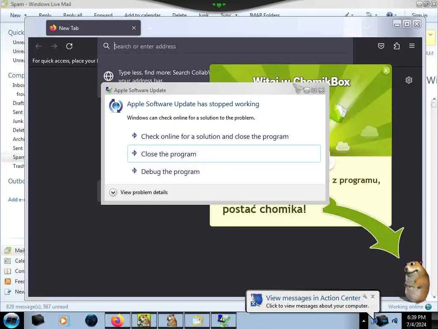The height and width of the screenshot is (329, 438).
Task: Close the Firefox New Tab
Action: click(134, 28)
